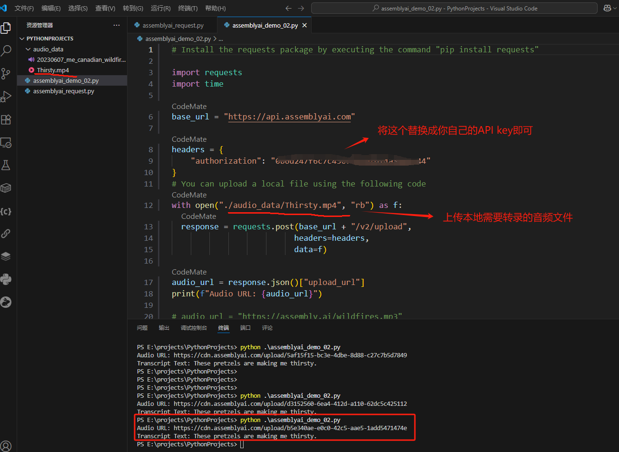
Task: Open the terminal URL ending in c27c7b5d7849
Action: click(290, 355)
